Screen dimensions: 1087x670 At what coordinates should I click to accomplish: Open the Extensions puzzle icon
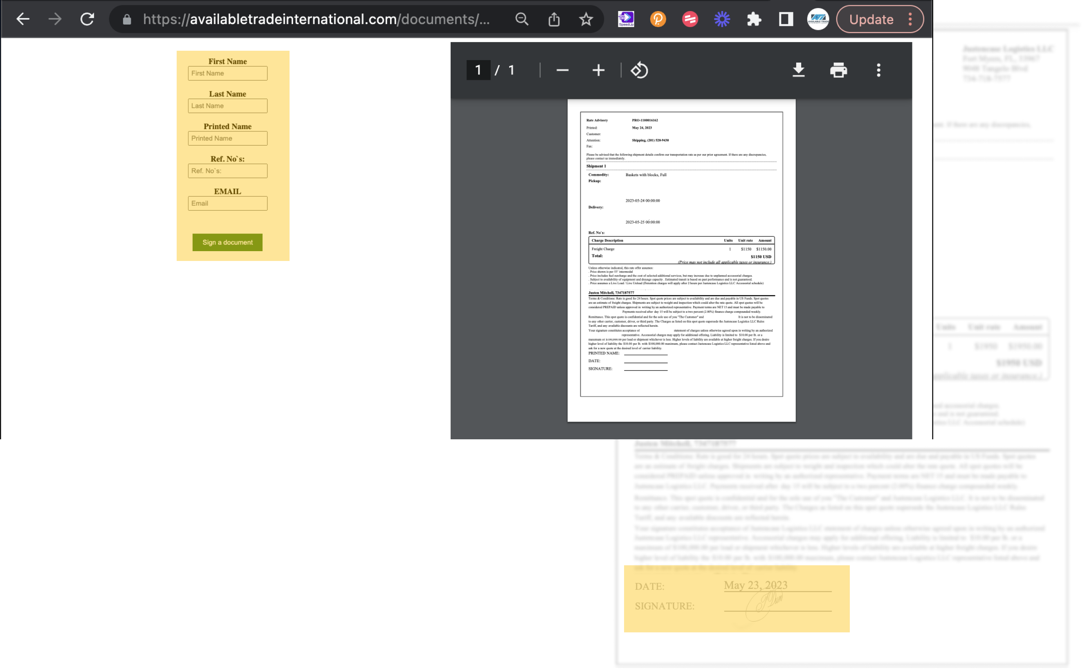pyautogui.click(x=753, y=19)
